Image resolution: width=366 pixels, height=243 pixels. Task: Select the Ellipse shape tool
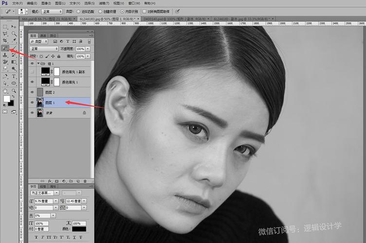click(x=14, y=84)
